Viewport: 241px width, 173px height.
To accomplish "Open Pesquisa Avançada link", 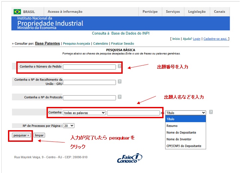I will click(76, 43).
